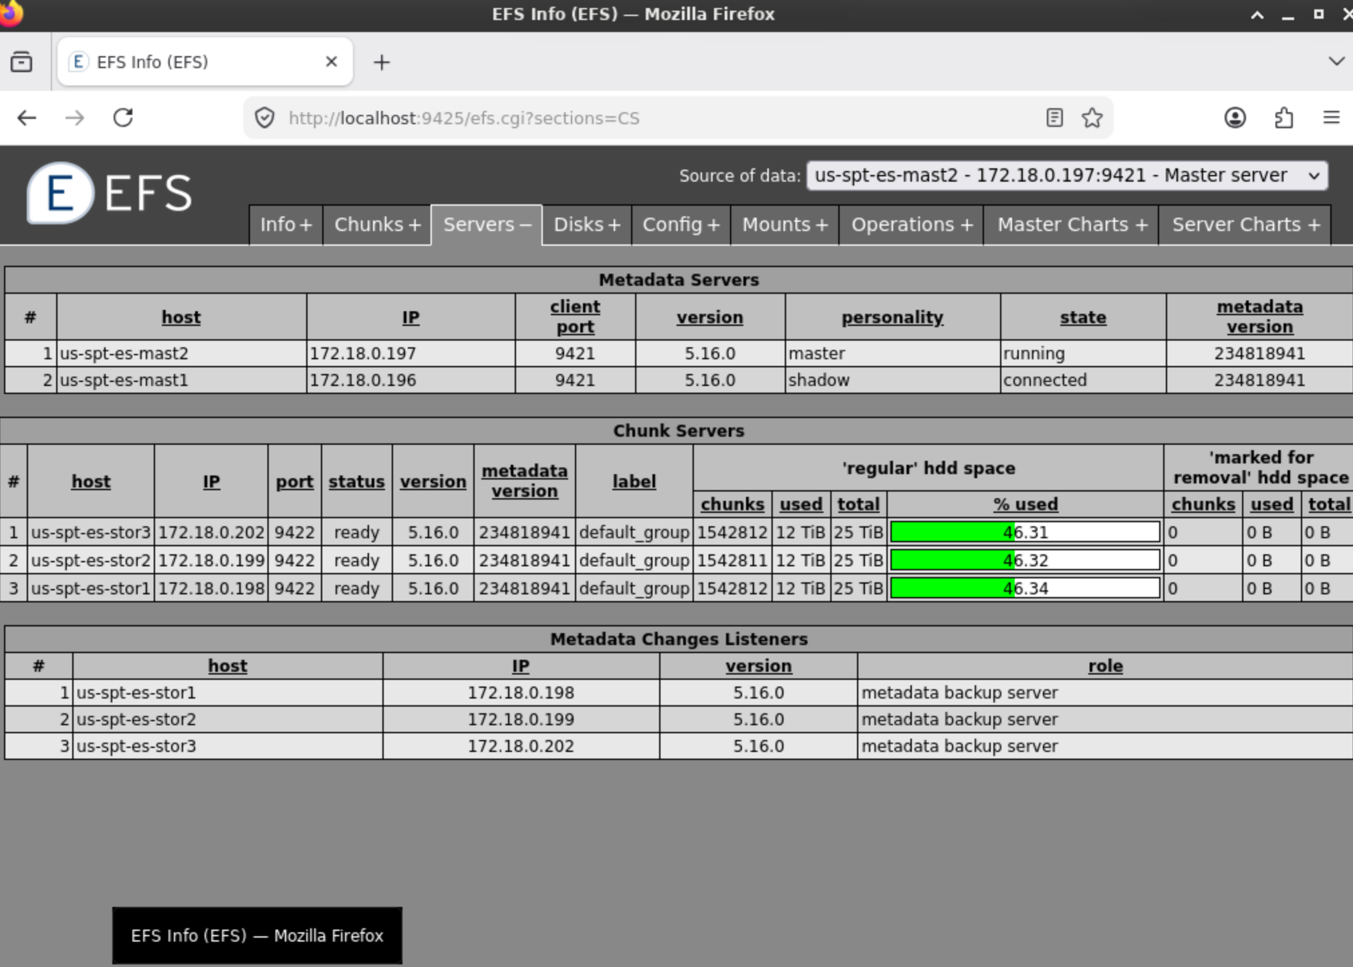Open the extensions puzzle icon
The height and width of the screenshot is (967, 1353).
click(1283, 118)
